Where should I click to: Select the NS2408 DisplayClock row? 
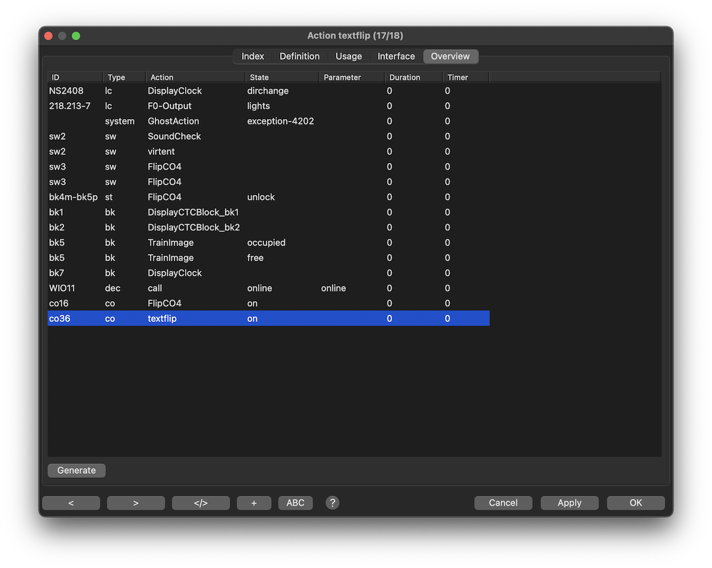pyautogui.click(x=174, y=91)
